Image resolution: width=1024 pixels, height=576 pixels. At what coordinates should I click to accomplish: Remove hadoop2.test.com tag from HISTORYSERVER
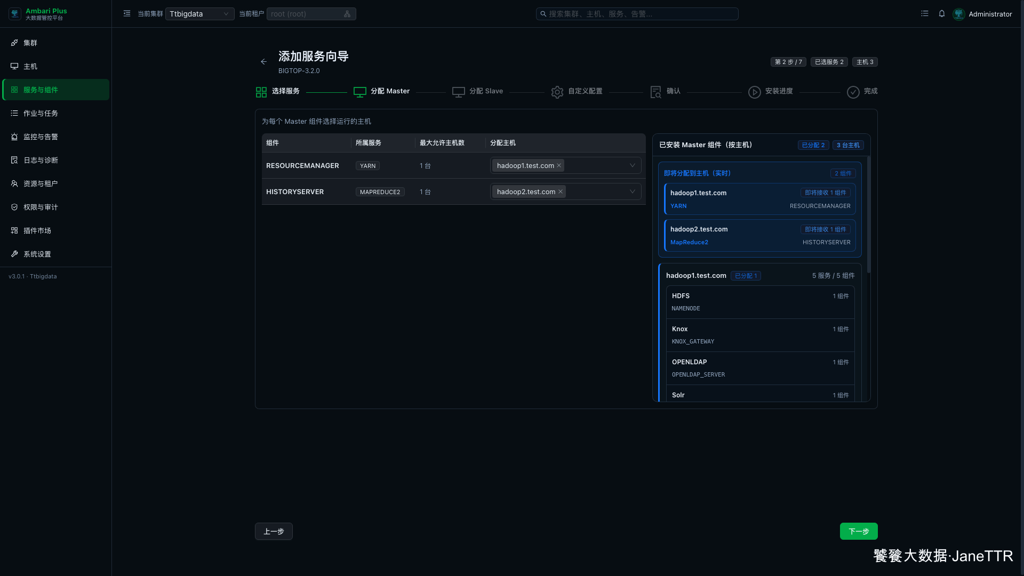coord(561,191)
